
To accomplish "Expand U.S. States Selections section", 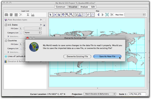I will pos(8,36).
